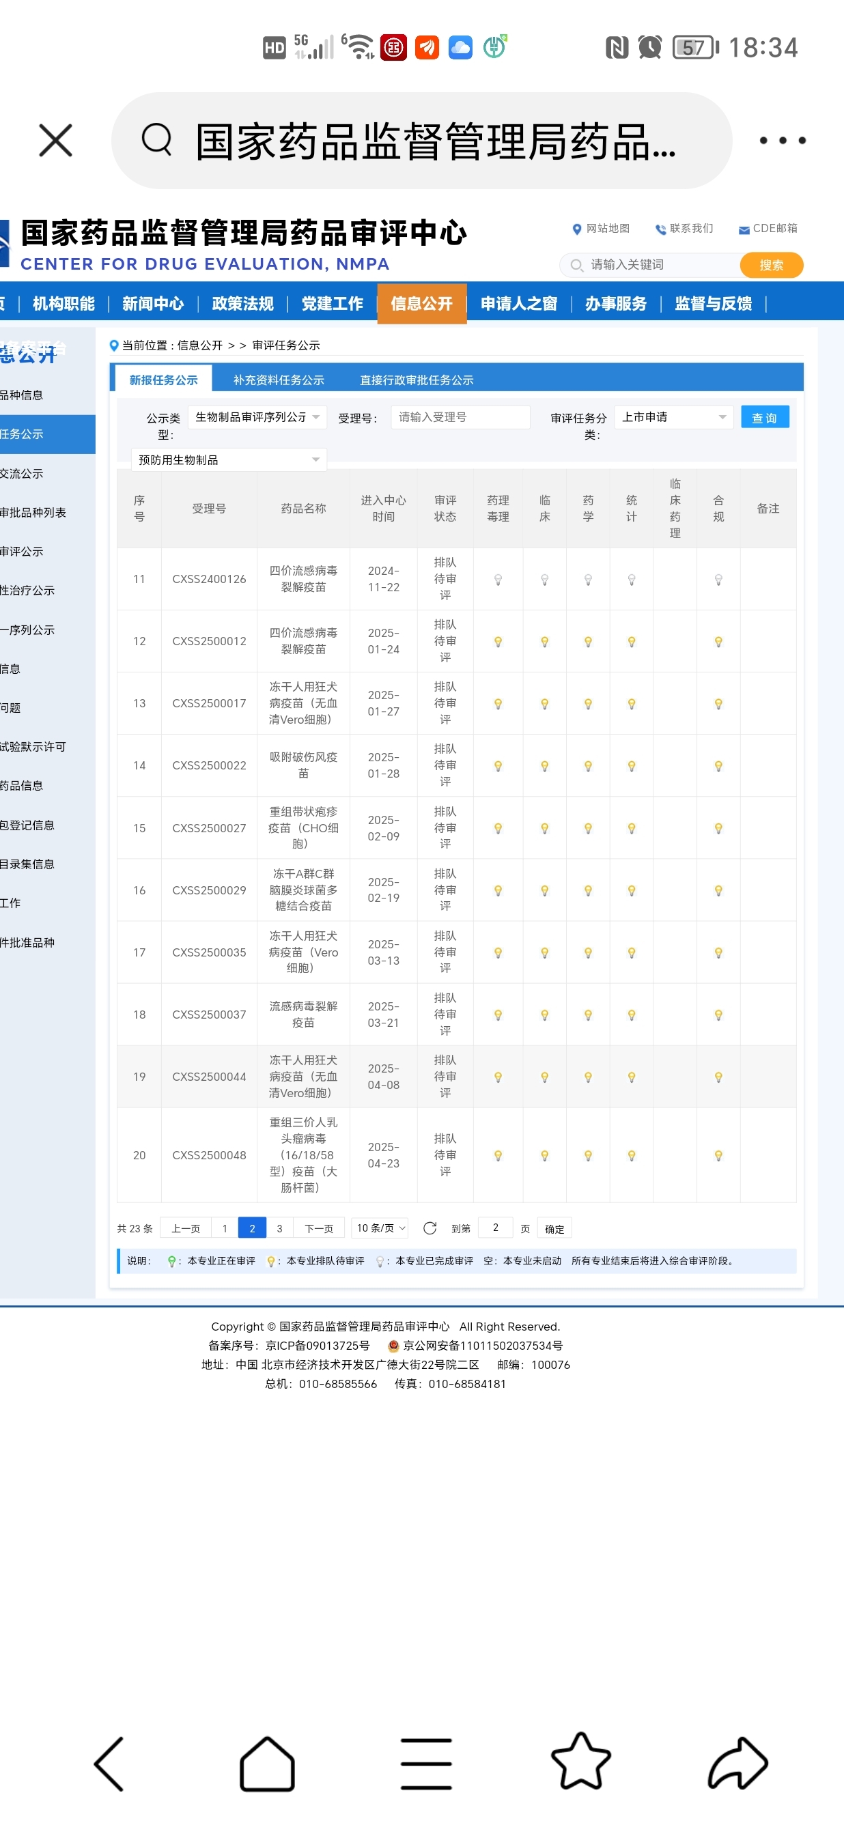The height and width of the screenshot is (1827, 844).
Task: Expand 审评任务分类 上市申请 dropdown
Action: click(x=674, y=417)
